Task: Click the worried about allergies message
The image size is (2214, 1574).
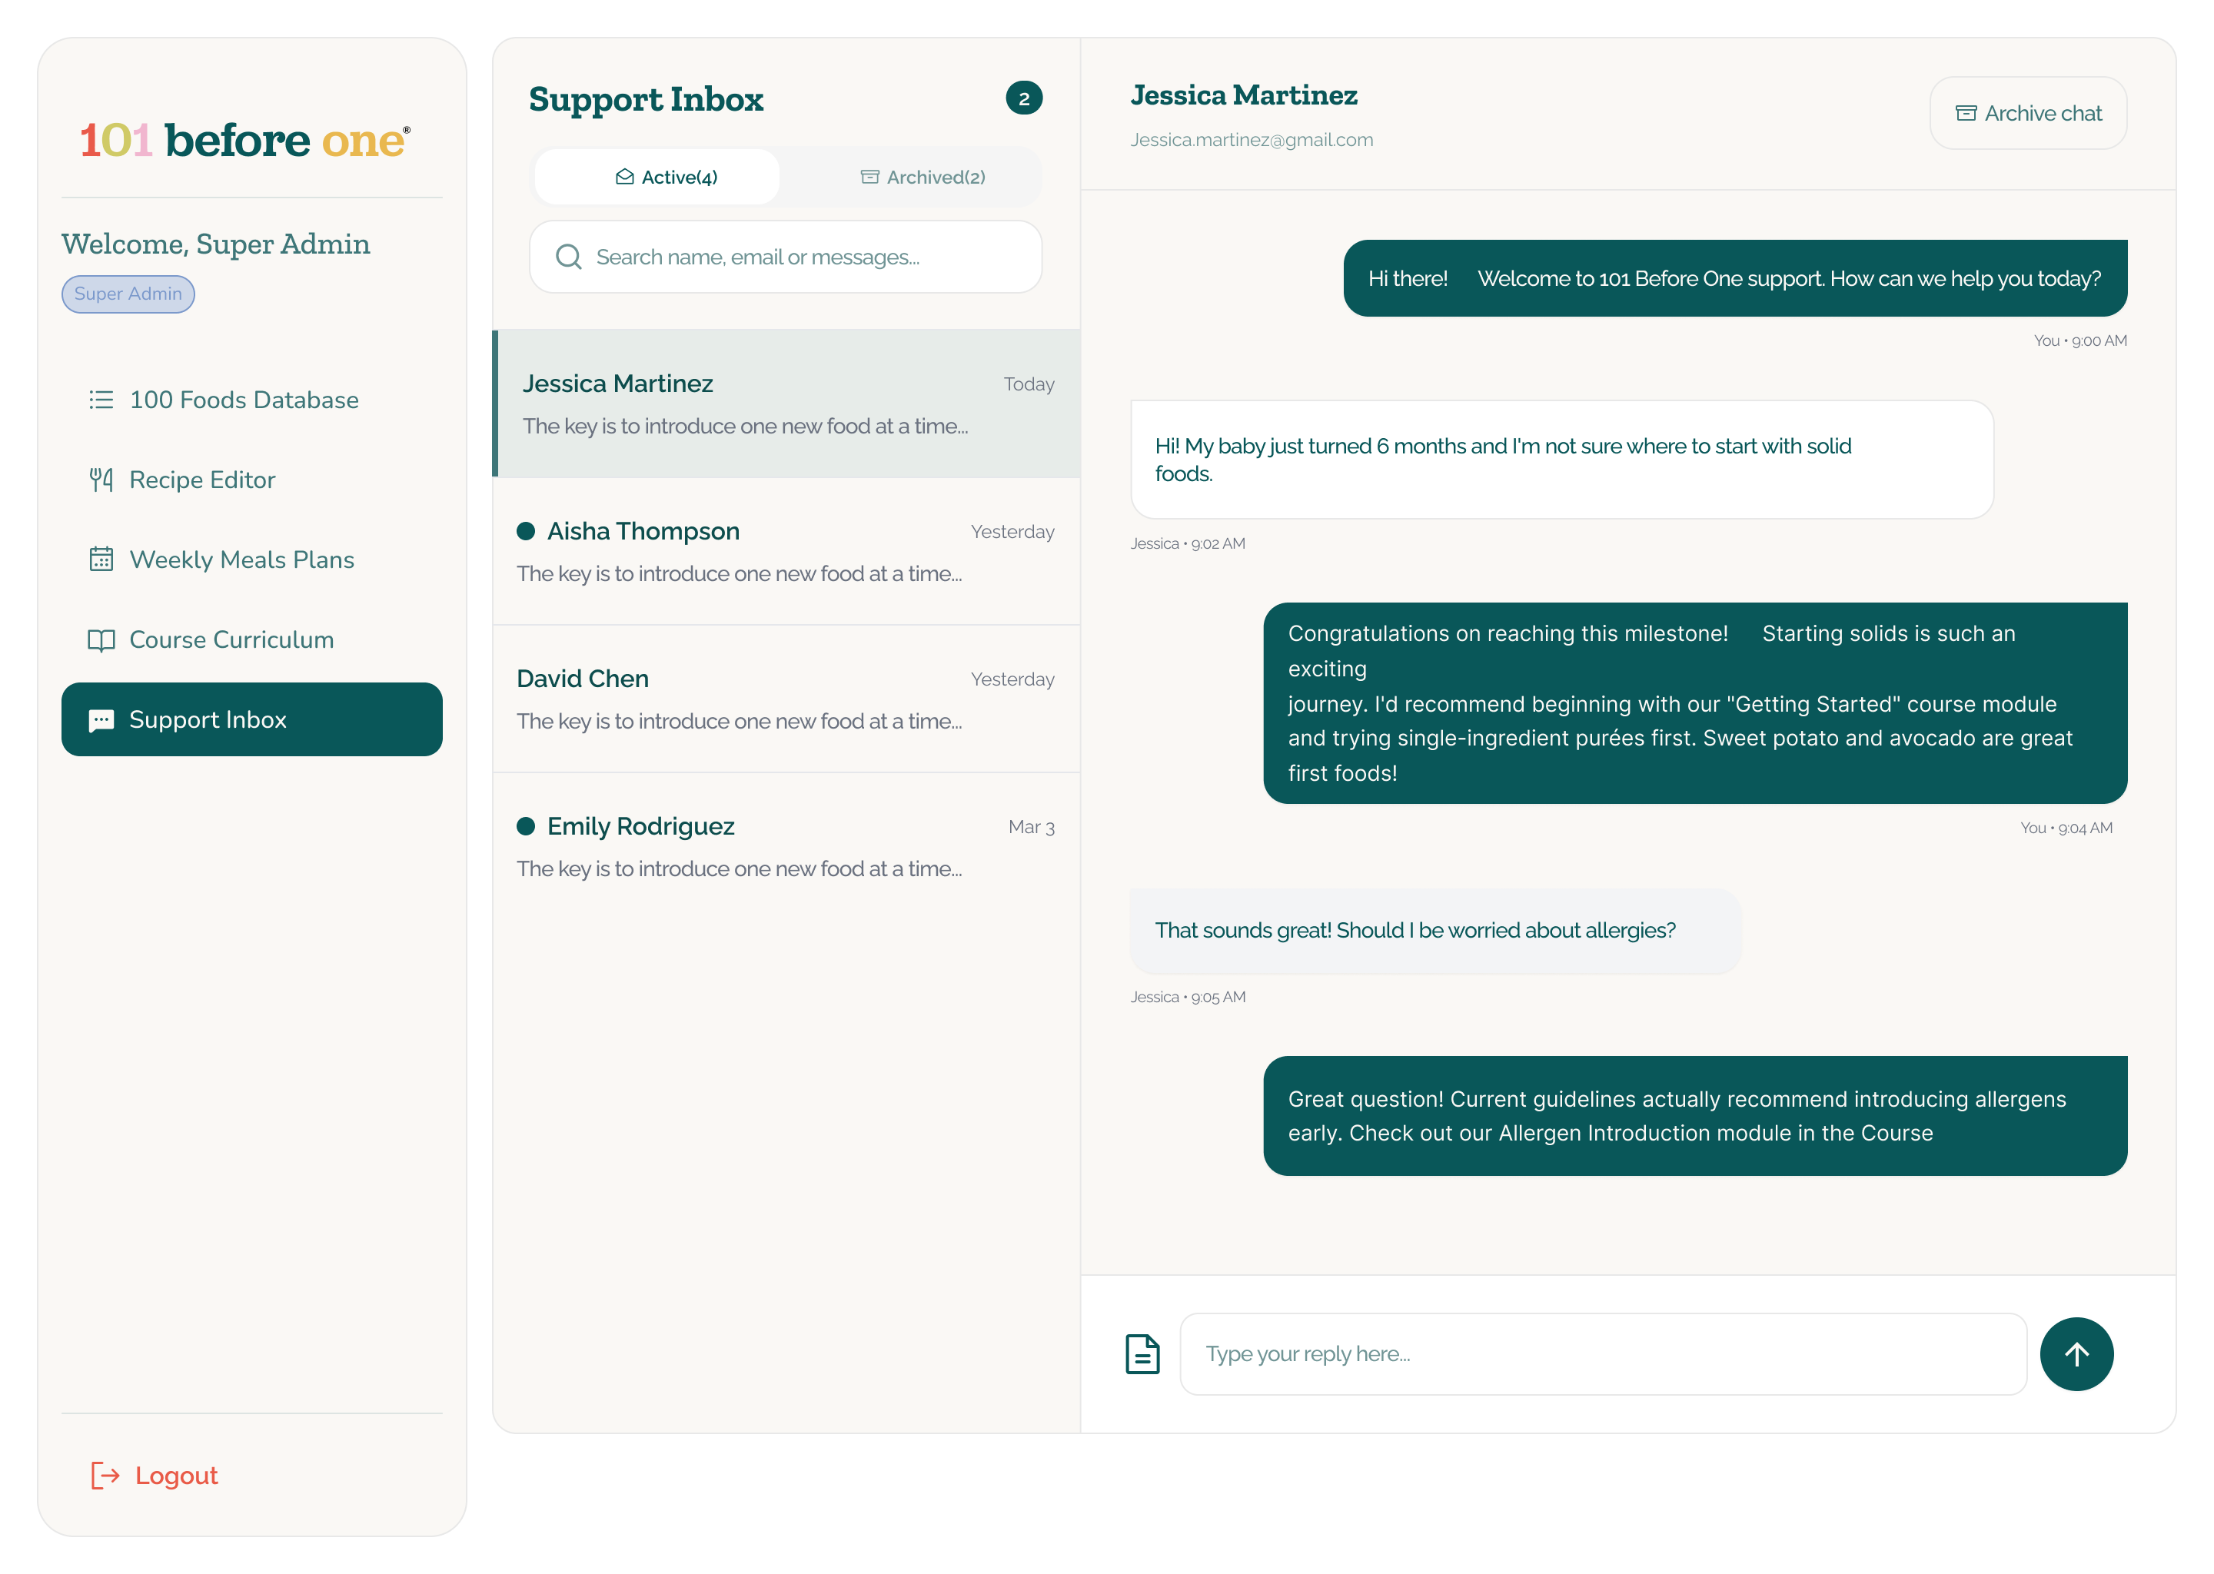Action: pyautogui.click(x=1435, y=931)
